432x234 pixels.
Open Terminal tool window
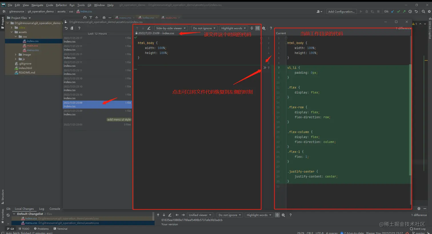point(60,229)
